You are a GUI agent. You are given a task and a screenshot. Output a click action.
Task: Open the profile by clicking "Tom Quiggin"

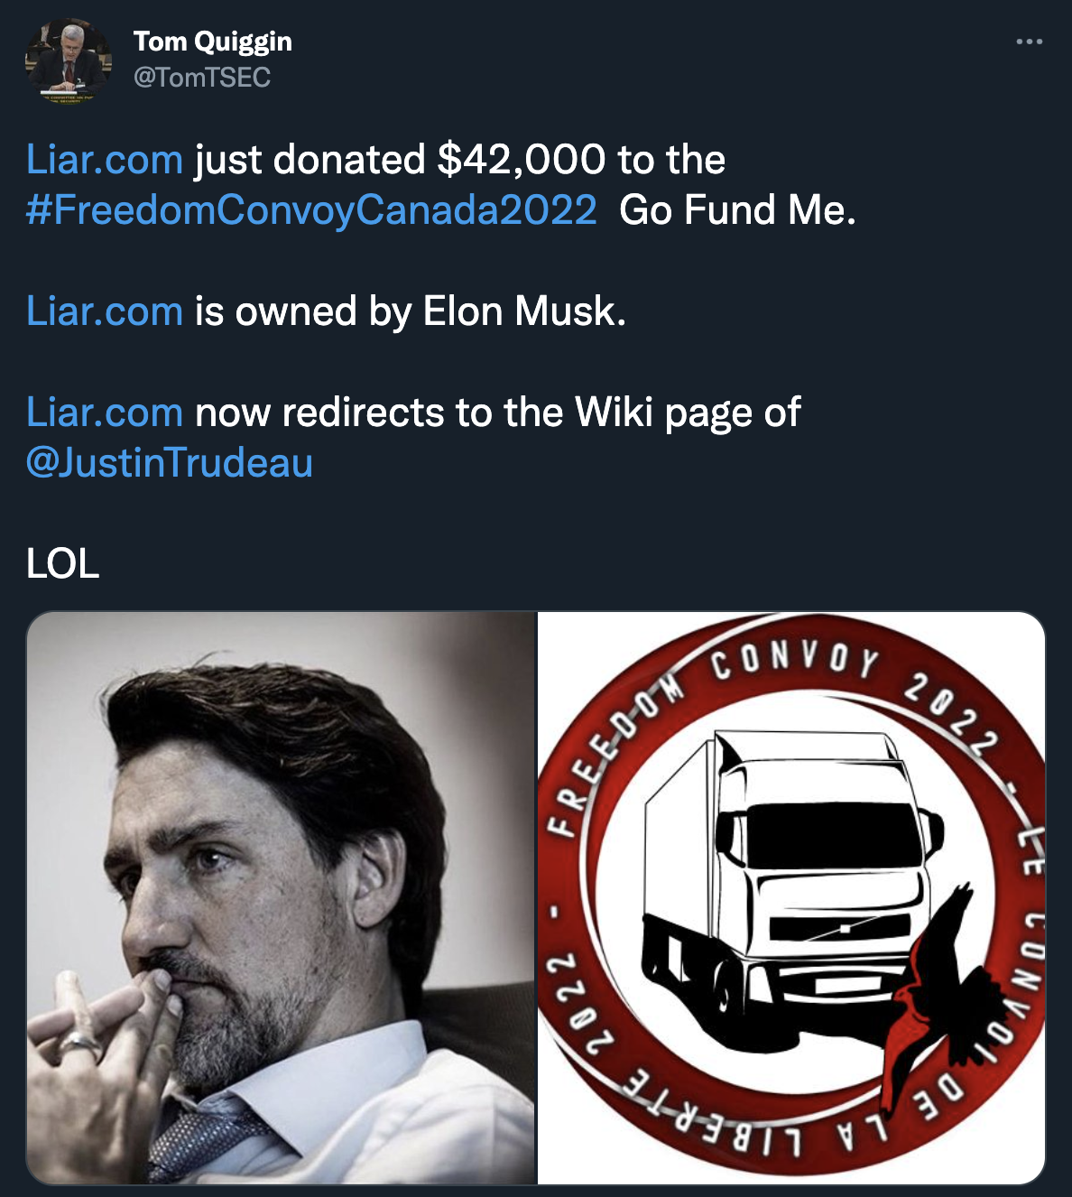pos(213,41)
